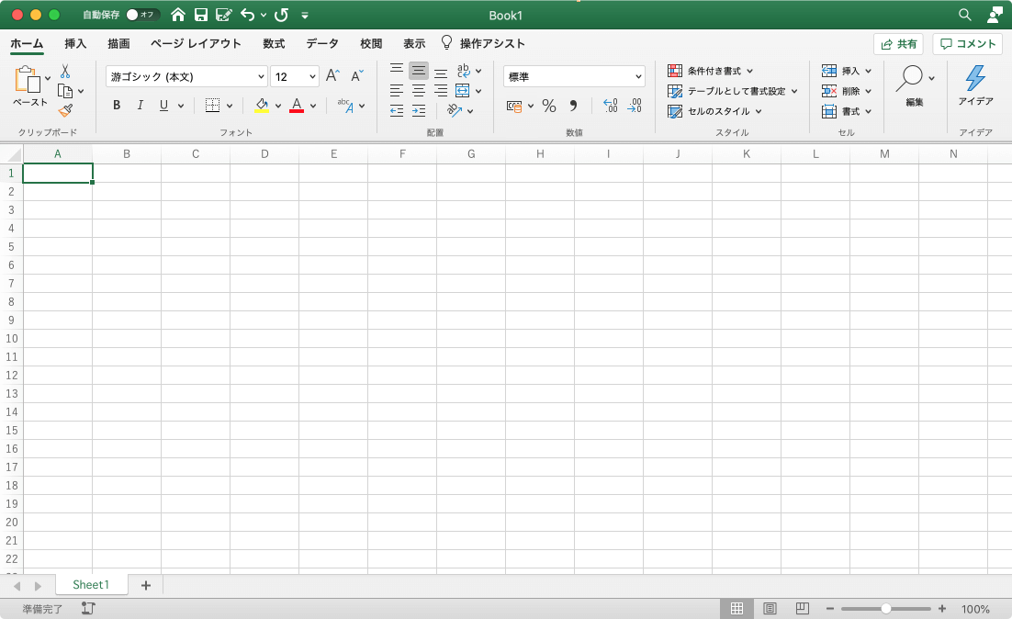Open the ページ レイアウト tab
Image resolution: width=1012 pixels, height=619 pixels.
click(197, 43)
